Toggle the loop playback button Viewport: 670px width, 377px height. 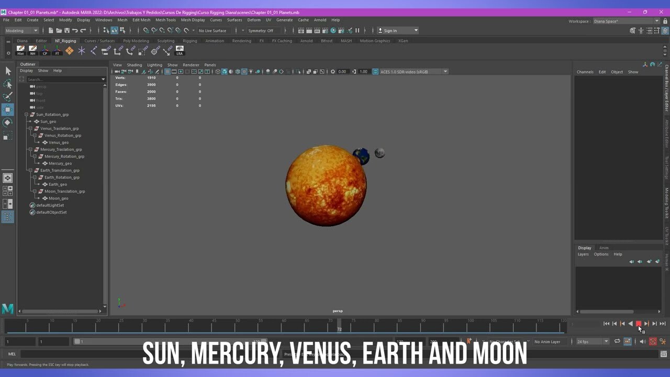617,341
